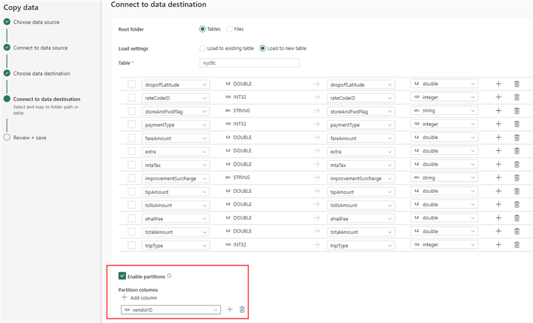Screen dimensions: 533x323
Task: Show info tooltip for Enable partitions
Action: [x=169, y=276]
